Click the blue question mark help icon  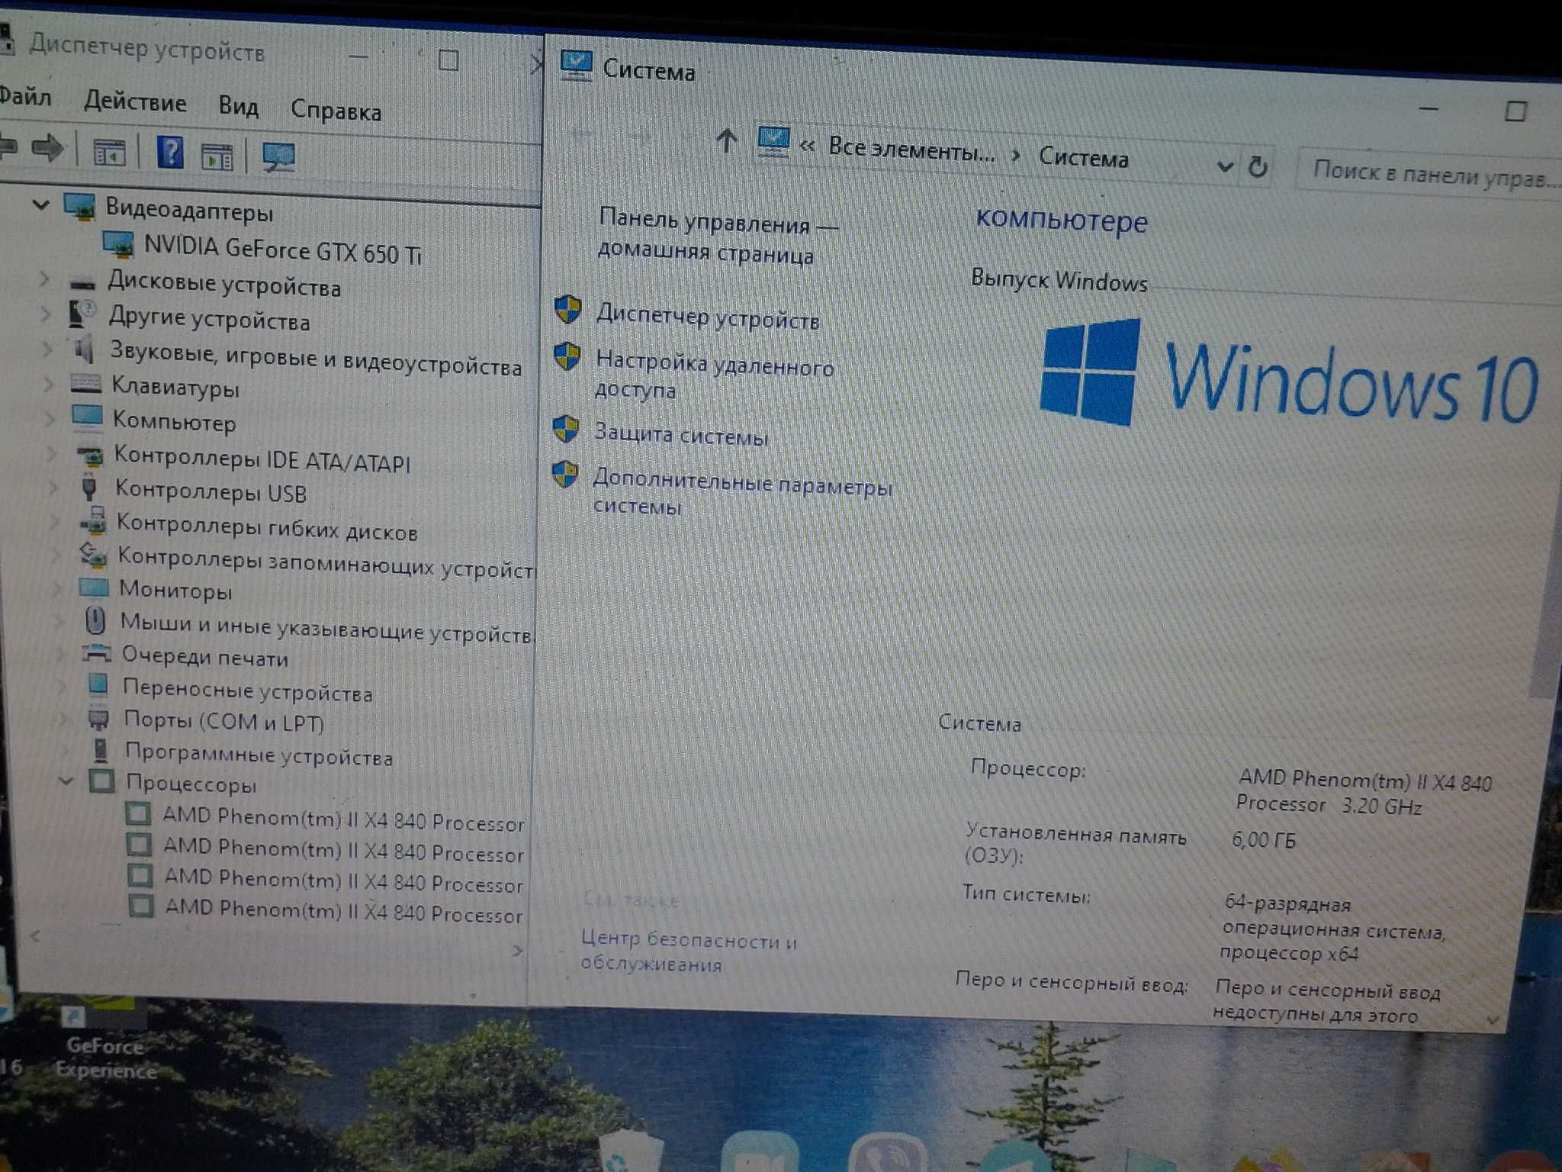click(x=170, y=153)
